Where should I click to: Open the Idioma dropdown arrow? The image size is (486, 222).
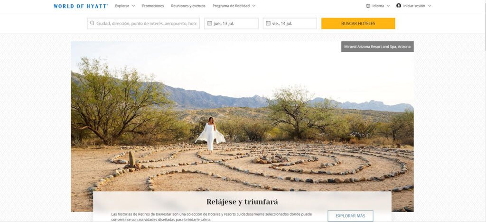(388, 6)
